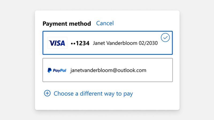
Task: Click the blue selected checkmark circle
Action: click(165, 38)
